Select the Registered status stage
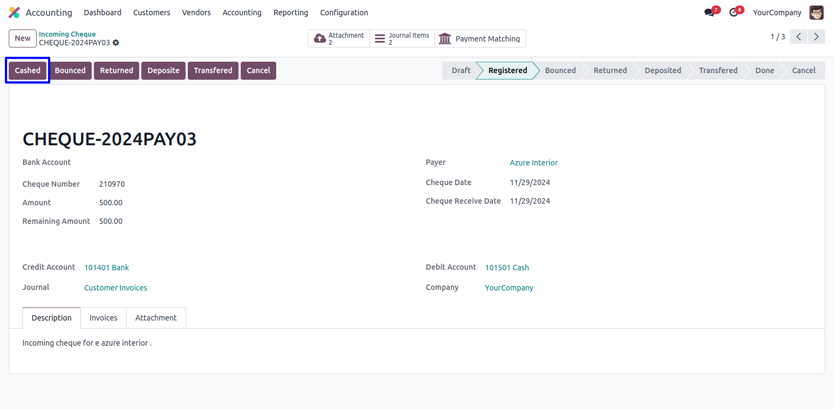834x409 pixels. pyautogui.click(x=508, y=70)
